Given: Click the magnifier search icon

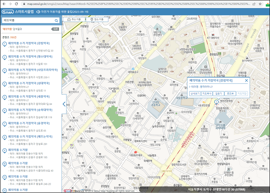Looking at the screenshot, I should [56, 20].
